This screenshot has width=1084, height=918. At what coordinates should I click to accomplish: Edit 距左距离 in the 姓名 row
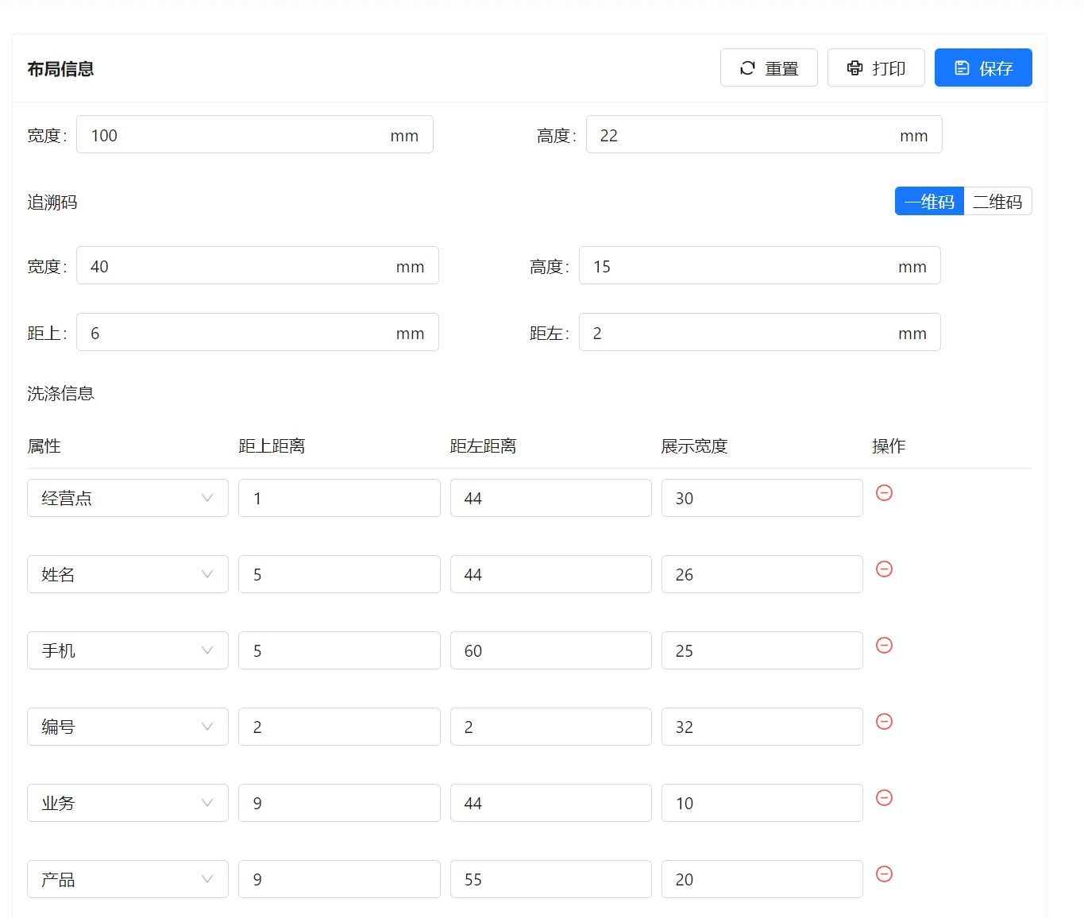click(x=551, y=574)
